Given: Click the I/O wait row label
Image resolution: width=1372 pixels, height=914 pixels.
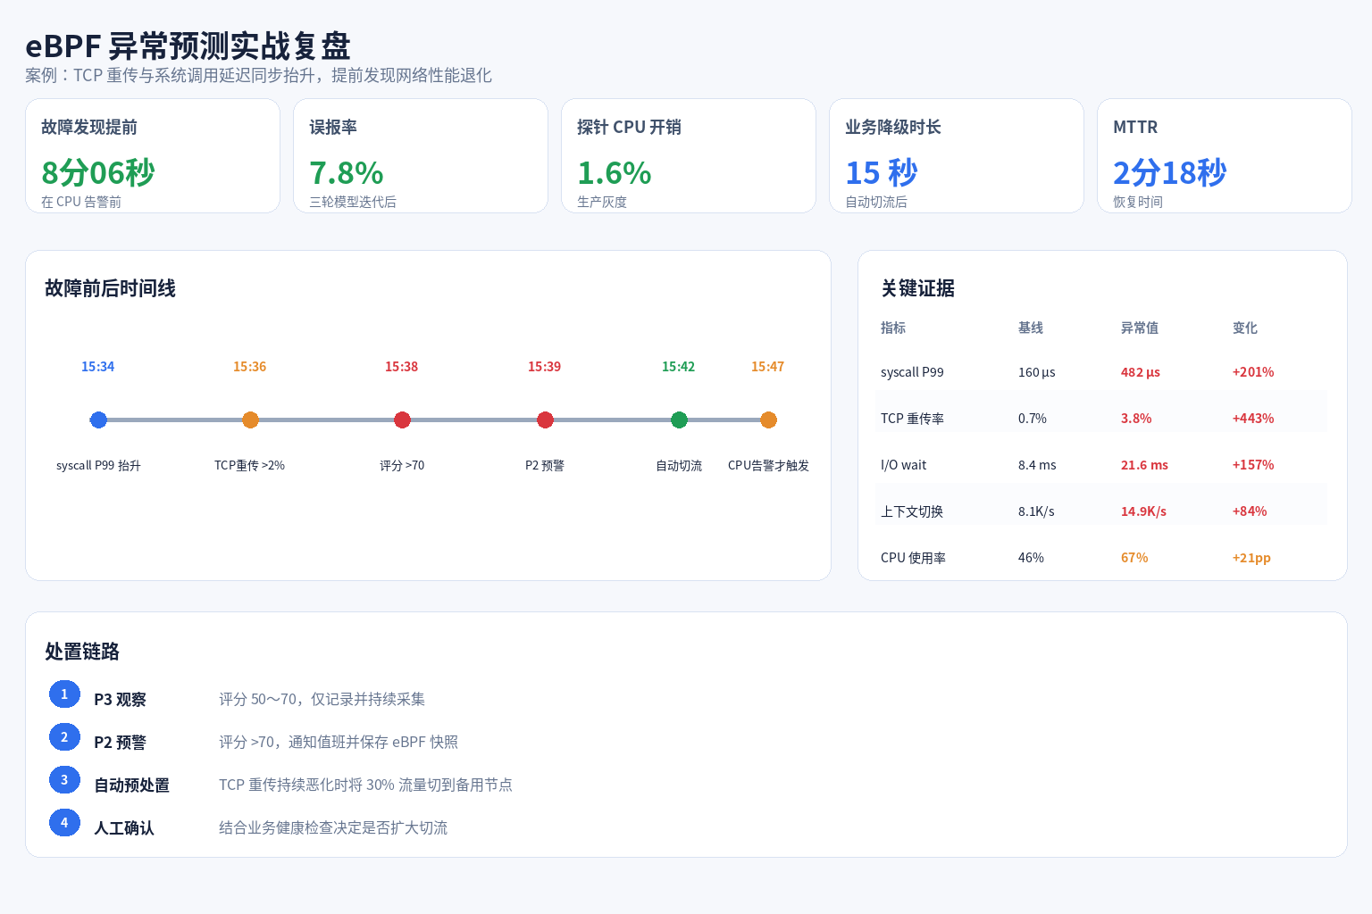Looking at the screenshot, I should pyautogui.click(x=903, y=465).
